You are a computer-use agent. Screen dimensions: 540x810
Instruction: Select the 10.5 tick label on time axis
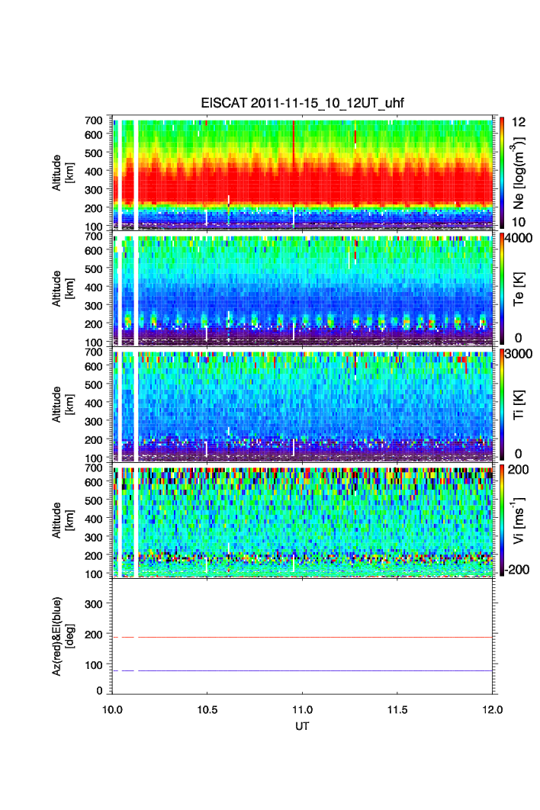click(x=207, y=709)
